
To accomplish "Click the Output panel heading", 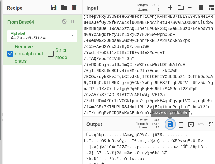I will 94,124.
